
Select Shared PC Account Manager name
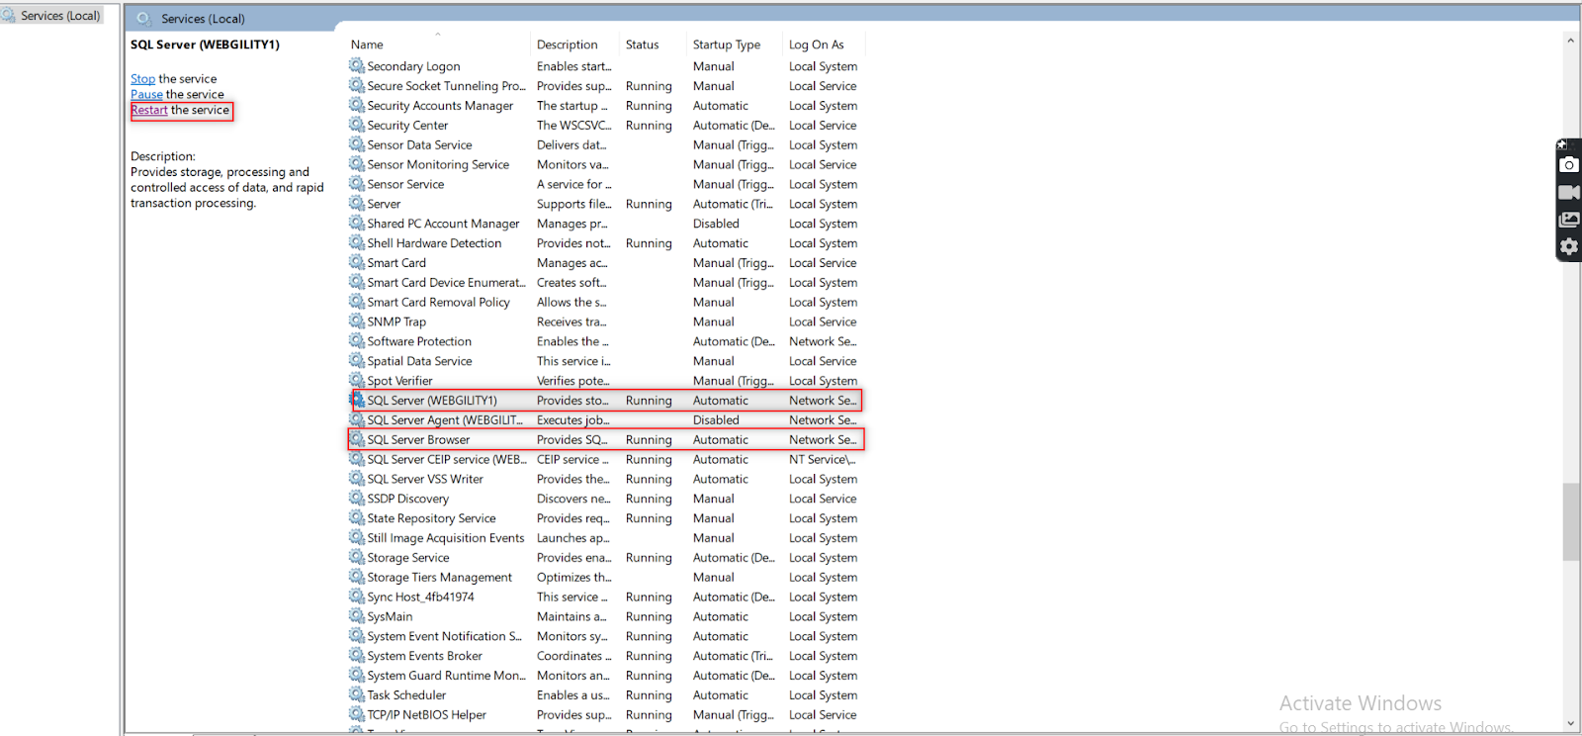point(443,224)
